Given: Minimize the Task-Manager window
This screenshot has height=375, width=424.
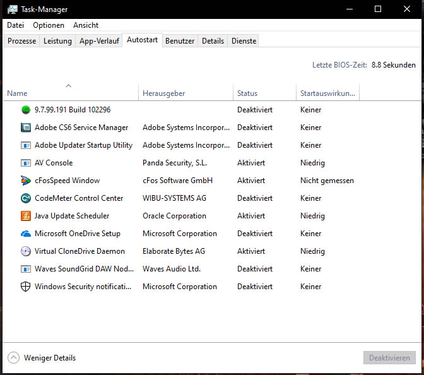Looking at the screenshot, I should pos(350,9).
